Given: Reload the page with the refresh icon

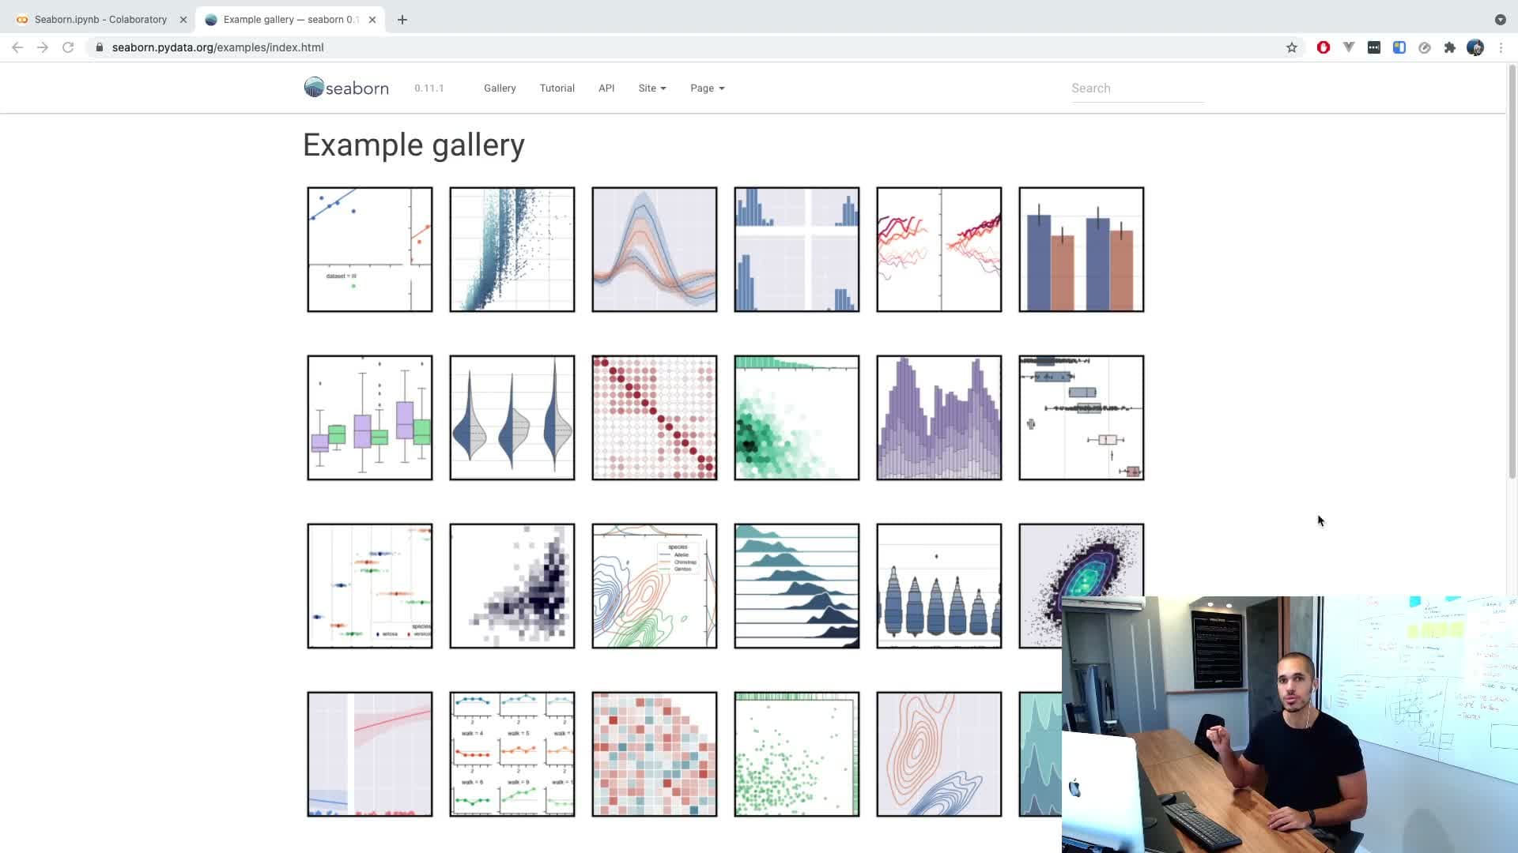Looking at the screenshot, I should (68, 47).
